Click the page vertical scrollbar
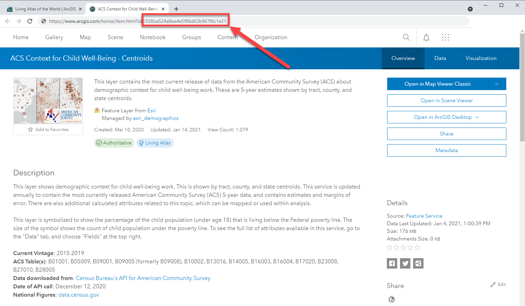 (522, 87)
